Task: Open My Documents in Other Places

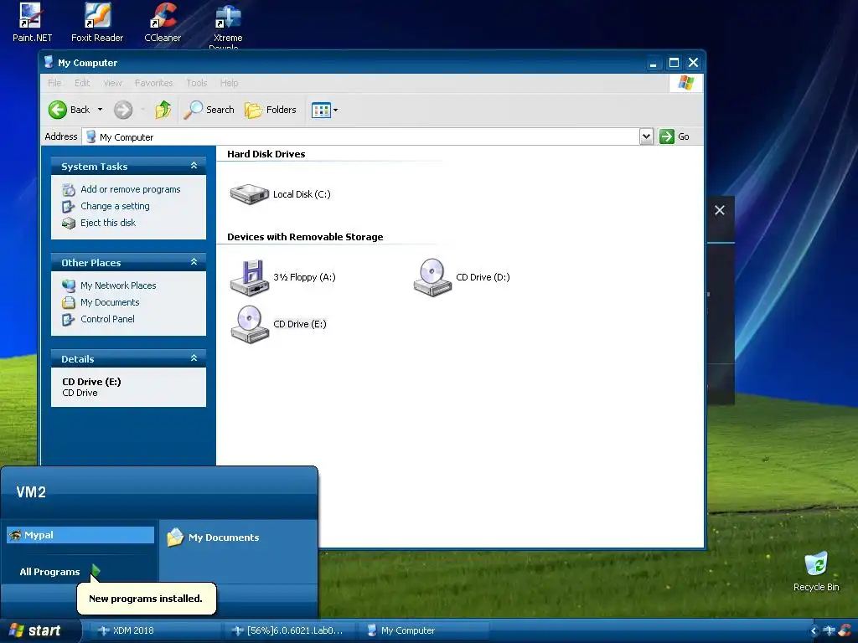Action: pyautogui.click(x=110, y=302)
